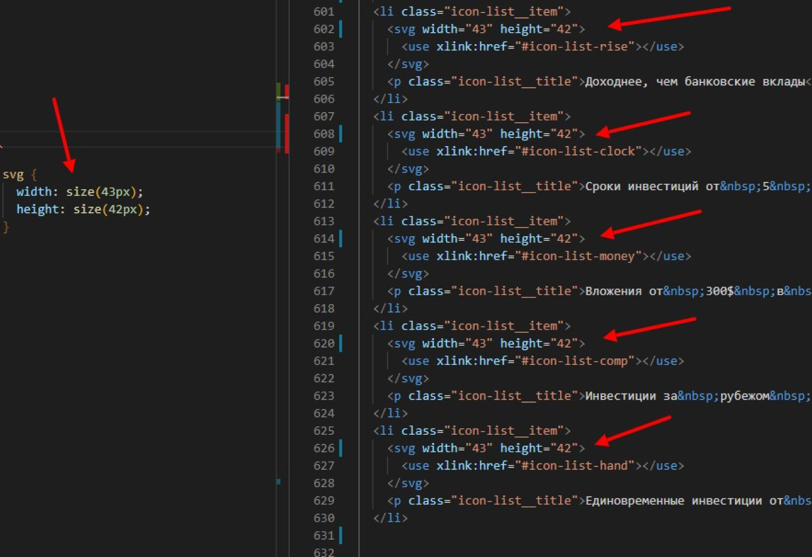This screenshot has height=557, width=812.
Task: Click line number 606 in the gutter
Action: point(324,98)
